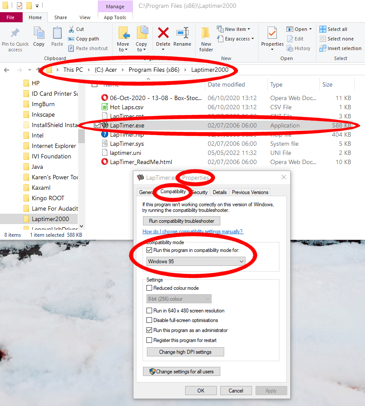Expand the New item dropdown
The image size is (365, 406).
pyautogui.click(x=237, y=29)
